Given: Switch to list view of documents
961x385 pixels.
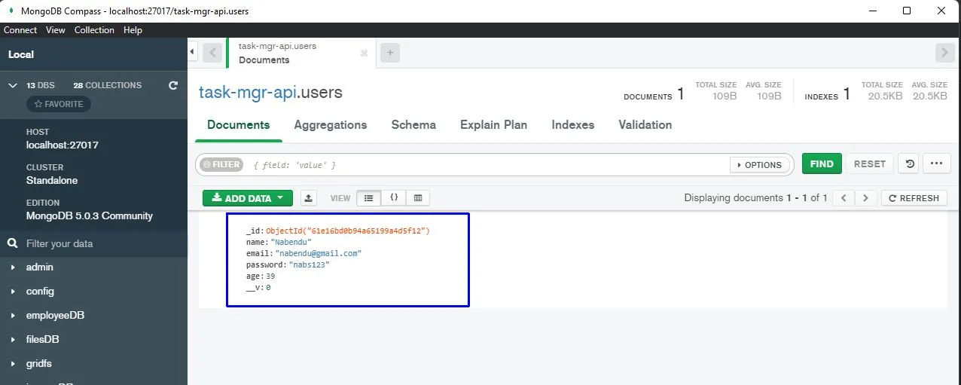Looking at the screenshot, I should tap(368, 198).
